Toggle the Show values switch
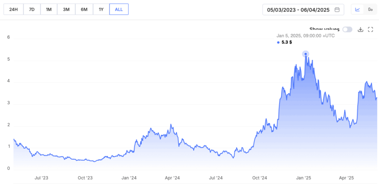Screen dimensions: 379x184 click(347, 30)
